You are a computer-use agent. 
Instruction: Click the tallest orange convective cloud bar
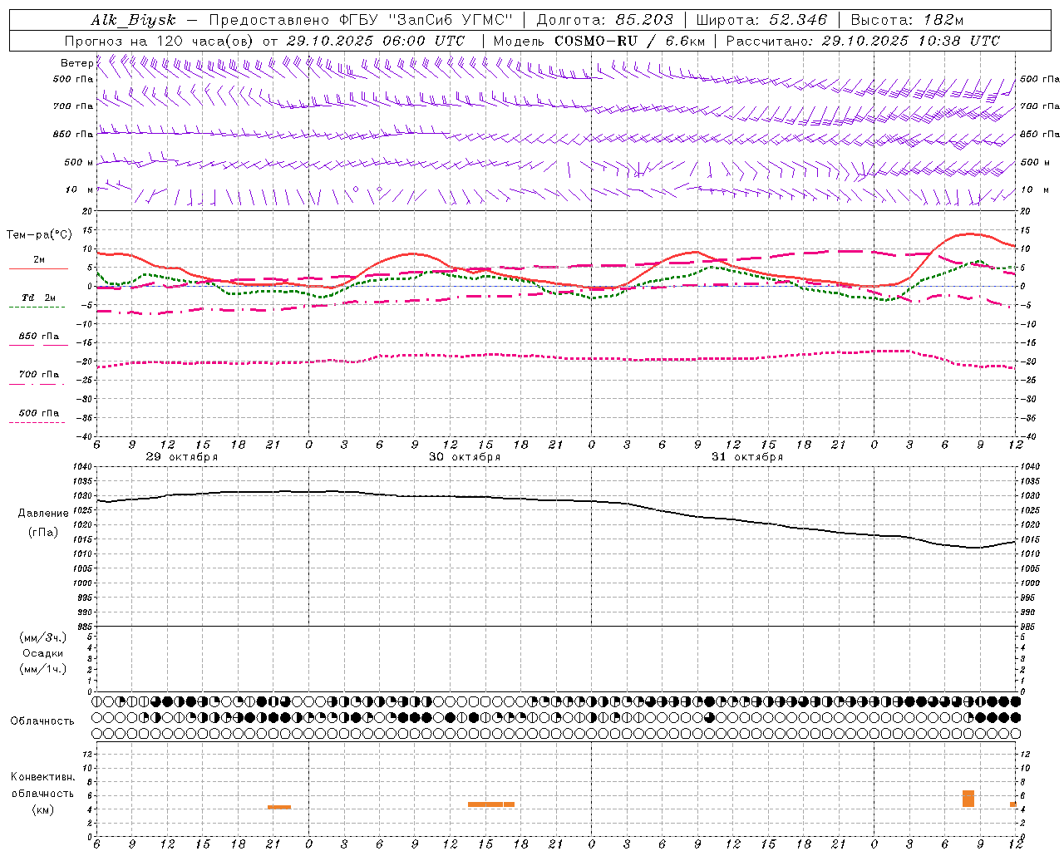[x=968, y=799]
